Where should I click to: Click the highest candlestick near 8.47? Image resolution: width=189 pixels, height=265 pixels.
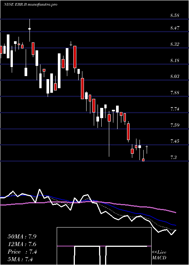[x=29, y=30]
